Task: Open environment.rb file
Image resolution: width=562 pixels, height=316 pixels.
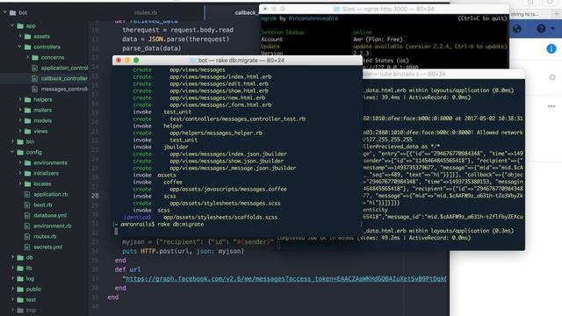Action: (x=53, y=226)
